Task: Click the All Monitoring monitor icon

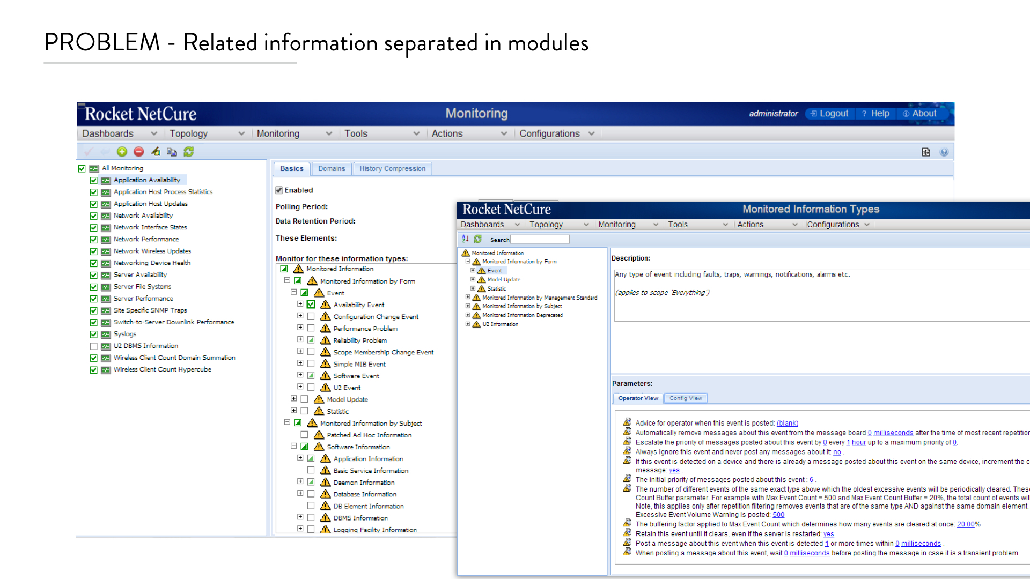Action: pyautogui.click(x=94, y=168)
